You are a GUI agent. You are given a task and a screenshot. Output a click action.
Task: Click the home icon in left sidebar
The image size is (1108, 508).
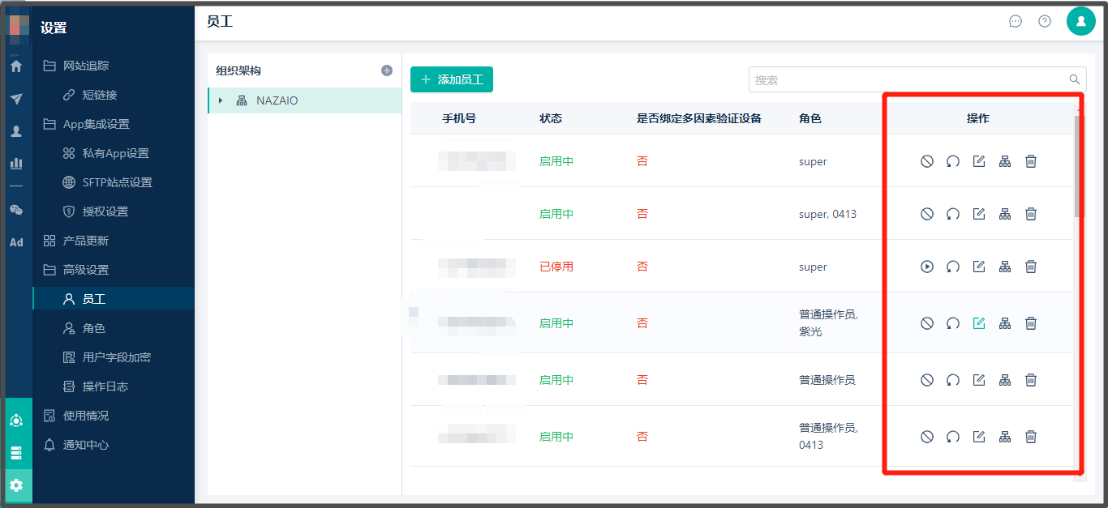click(16, 66)
